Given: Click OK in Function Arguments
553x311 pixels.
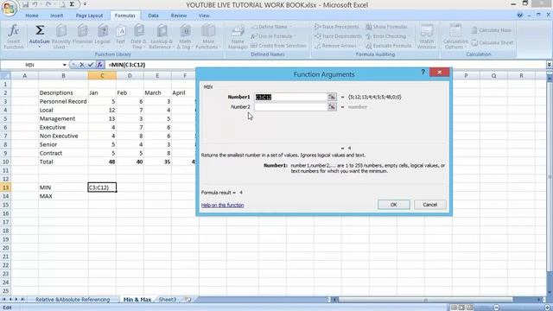Looking at the screenshot, I should click(x=394, y=205).
